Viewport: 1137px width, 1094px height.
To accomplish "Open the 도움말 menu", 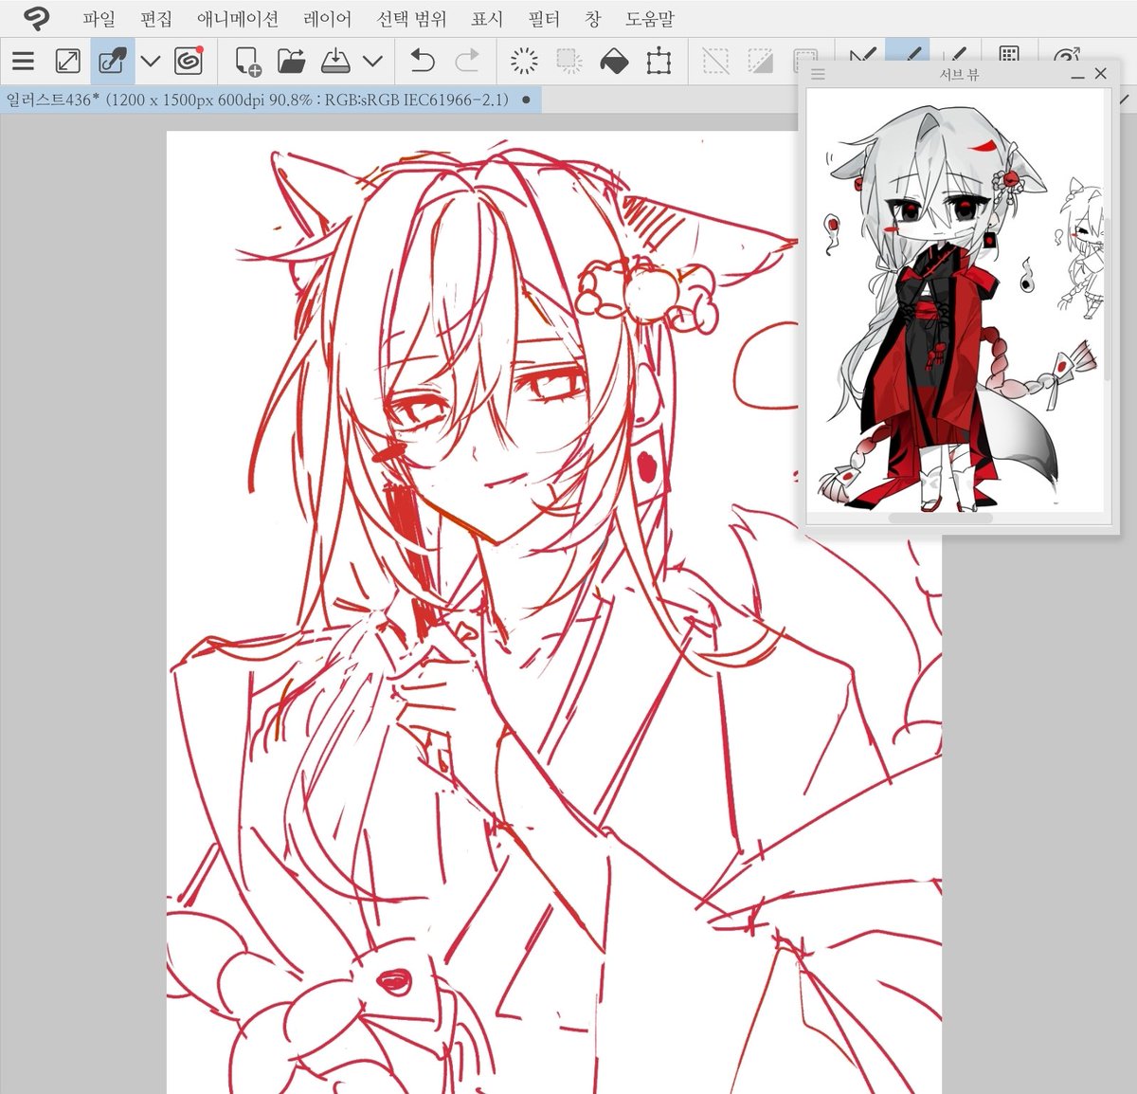I will [650, 19].
